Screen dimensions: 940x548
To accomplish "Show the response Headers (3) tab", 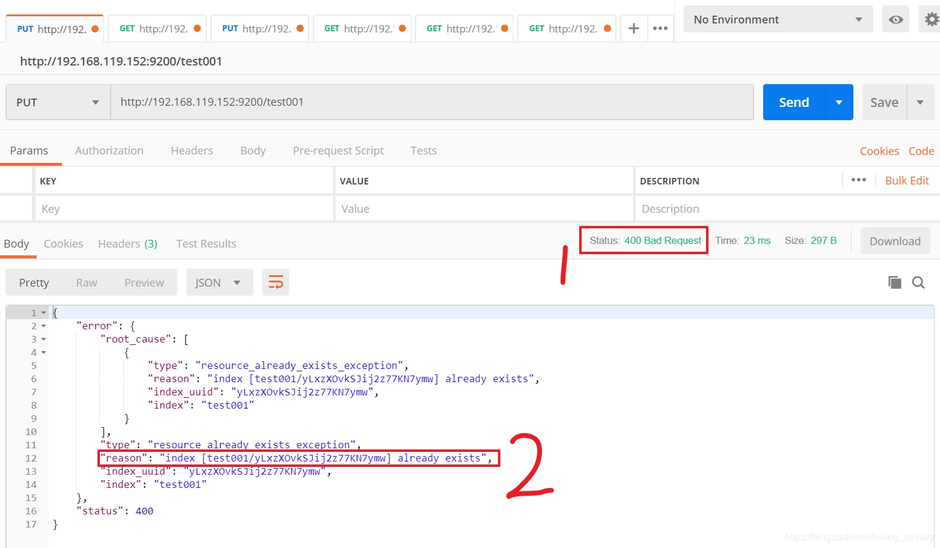I will 127,243.
